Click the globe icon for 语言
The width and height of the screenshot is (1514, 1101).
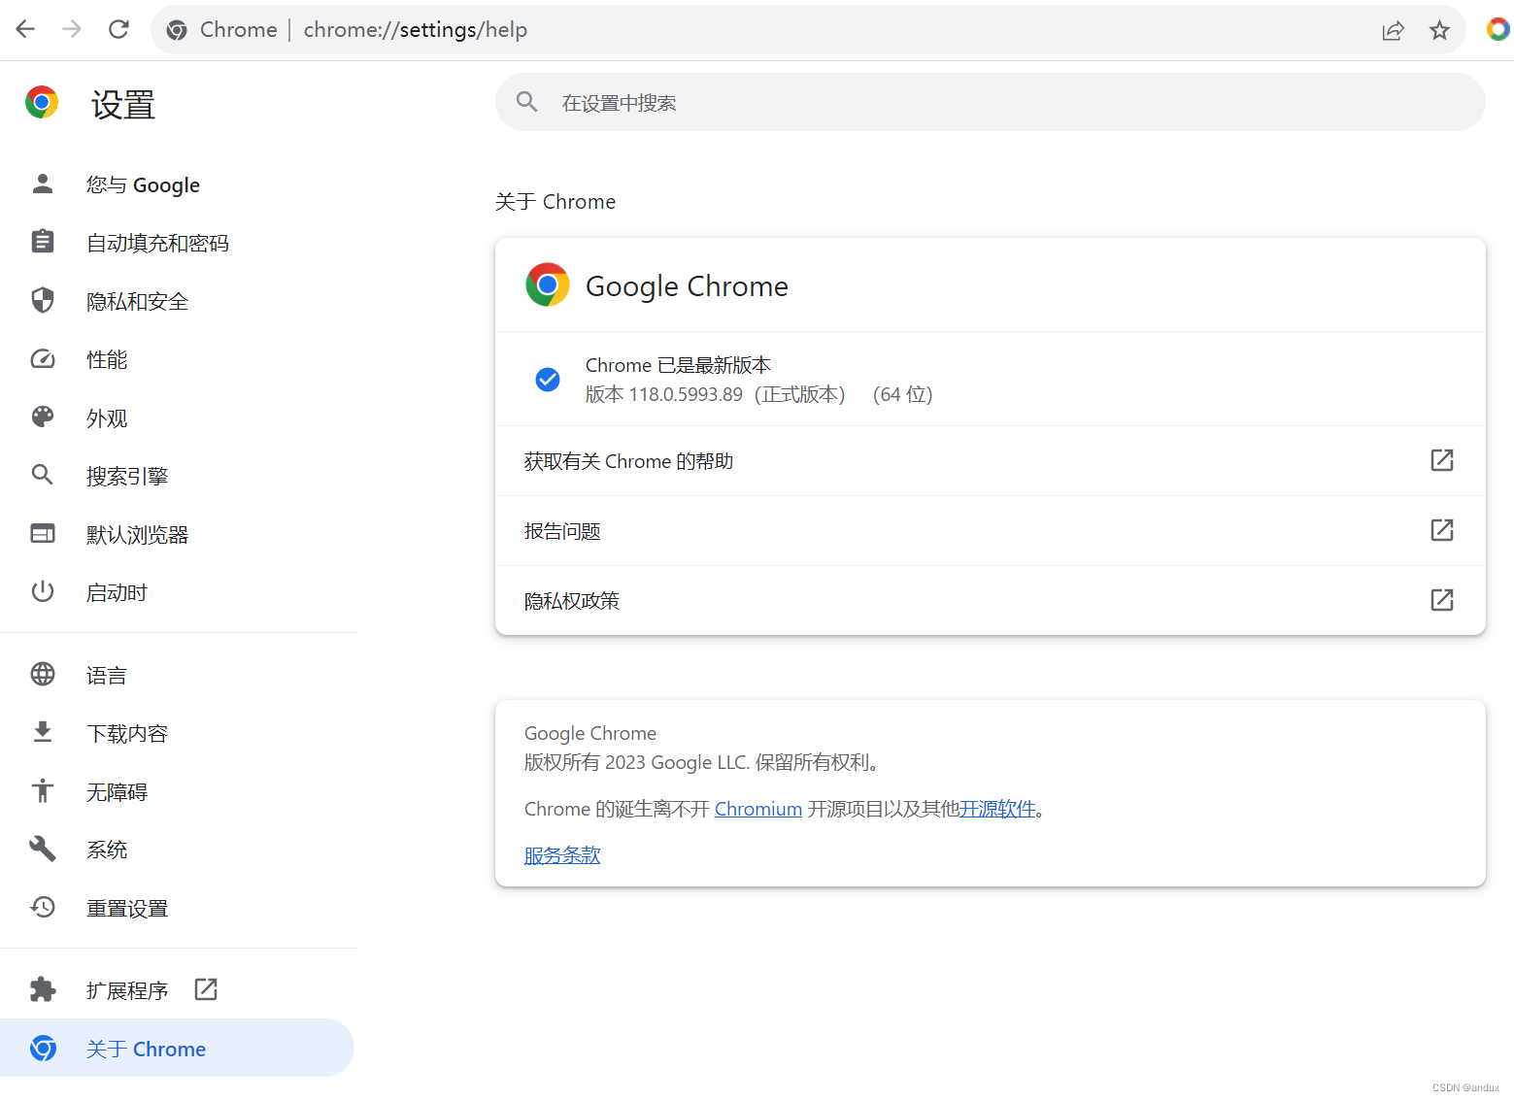coord(43,674)
